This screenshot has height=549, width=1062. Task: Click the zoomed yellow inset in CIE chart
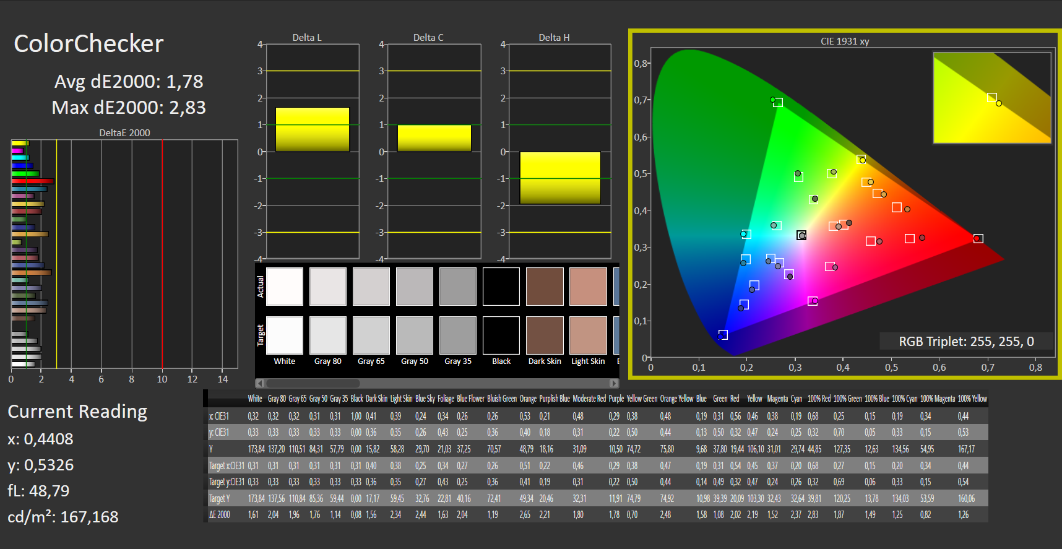coord(991,98)
